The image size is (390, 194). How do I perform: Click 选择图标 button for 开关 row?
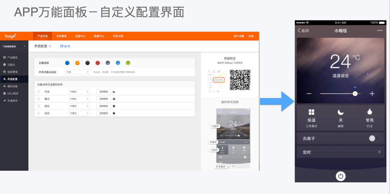tap(104, 92)
